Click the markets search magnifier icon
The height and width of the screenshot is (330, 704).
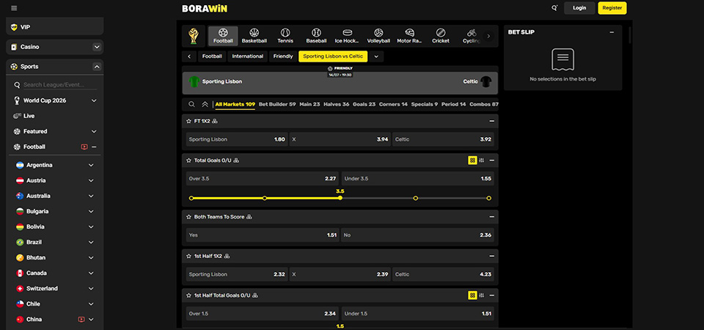tap(191, 104)
